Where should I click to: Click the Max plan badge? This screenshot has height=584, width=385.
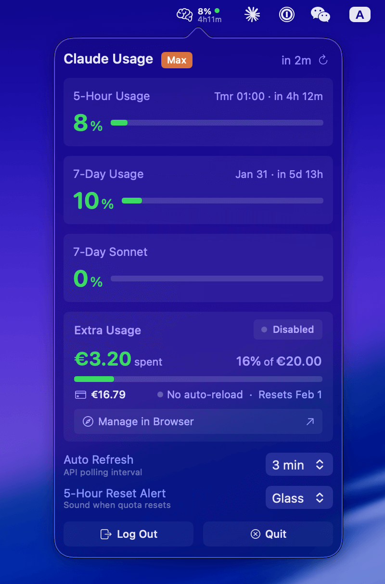[x=177, y=60]
